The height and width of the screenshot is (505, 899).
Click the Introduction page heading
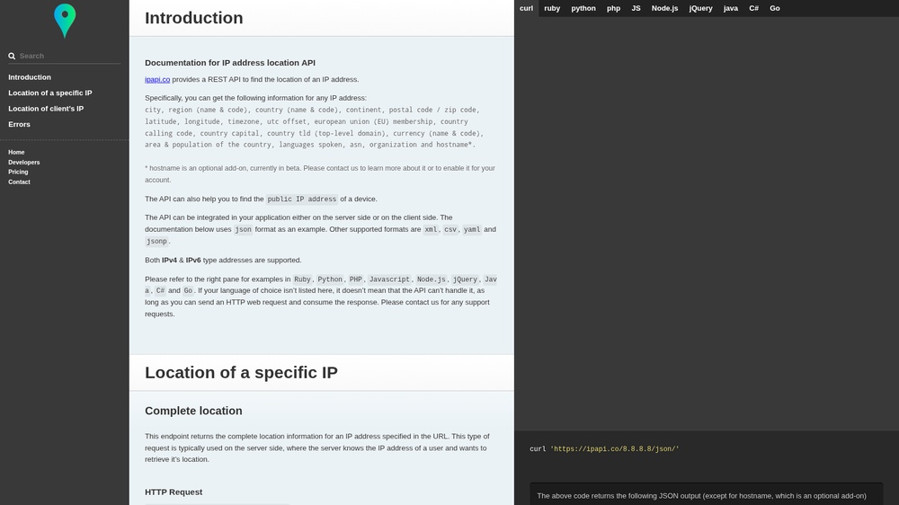tap(194, 18)
